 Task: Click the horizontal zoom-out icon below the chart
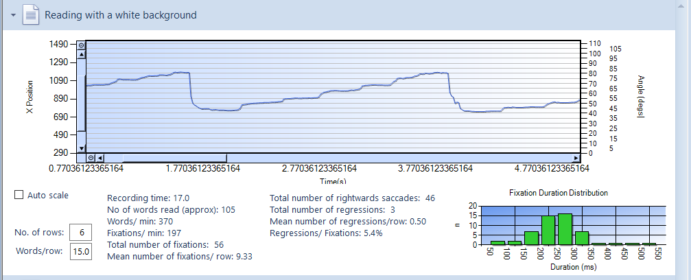click(91, 159)
